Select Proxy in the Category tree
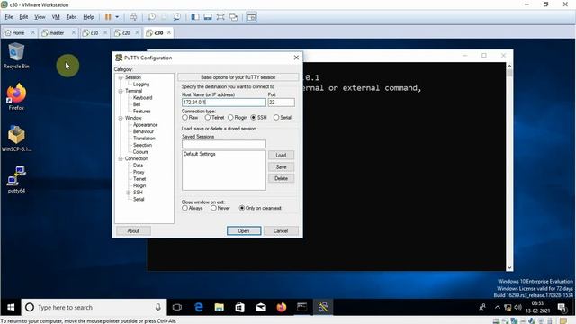 click(x=139, y=172)
